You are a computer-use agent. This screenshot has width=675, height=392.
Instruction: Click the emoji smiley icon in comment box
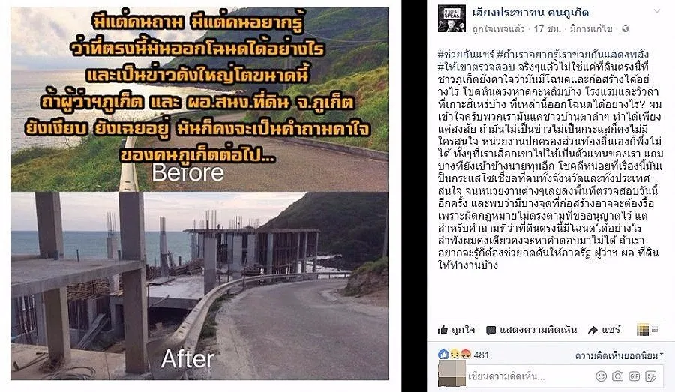click(601, 376)
